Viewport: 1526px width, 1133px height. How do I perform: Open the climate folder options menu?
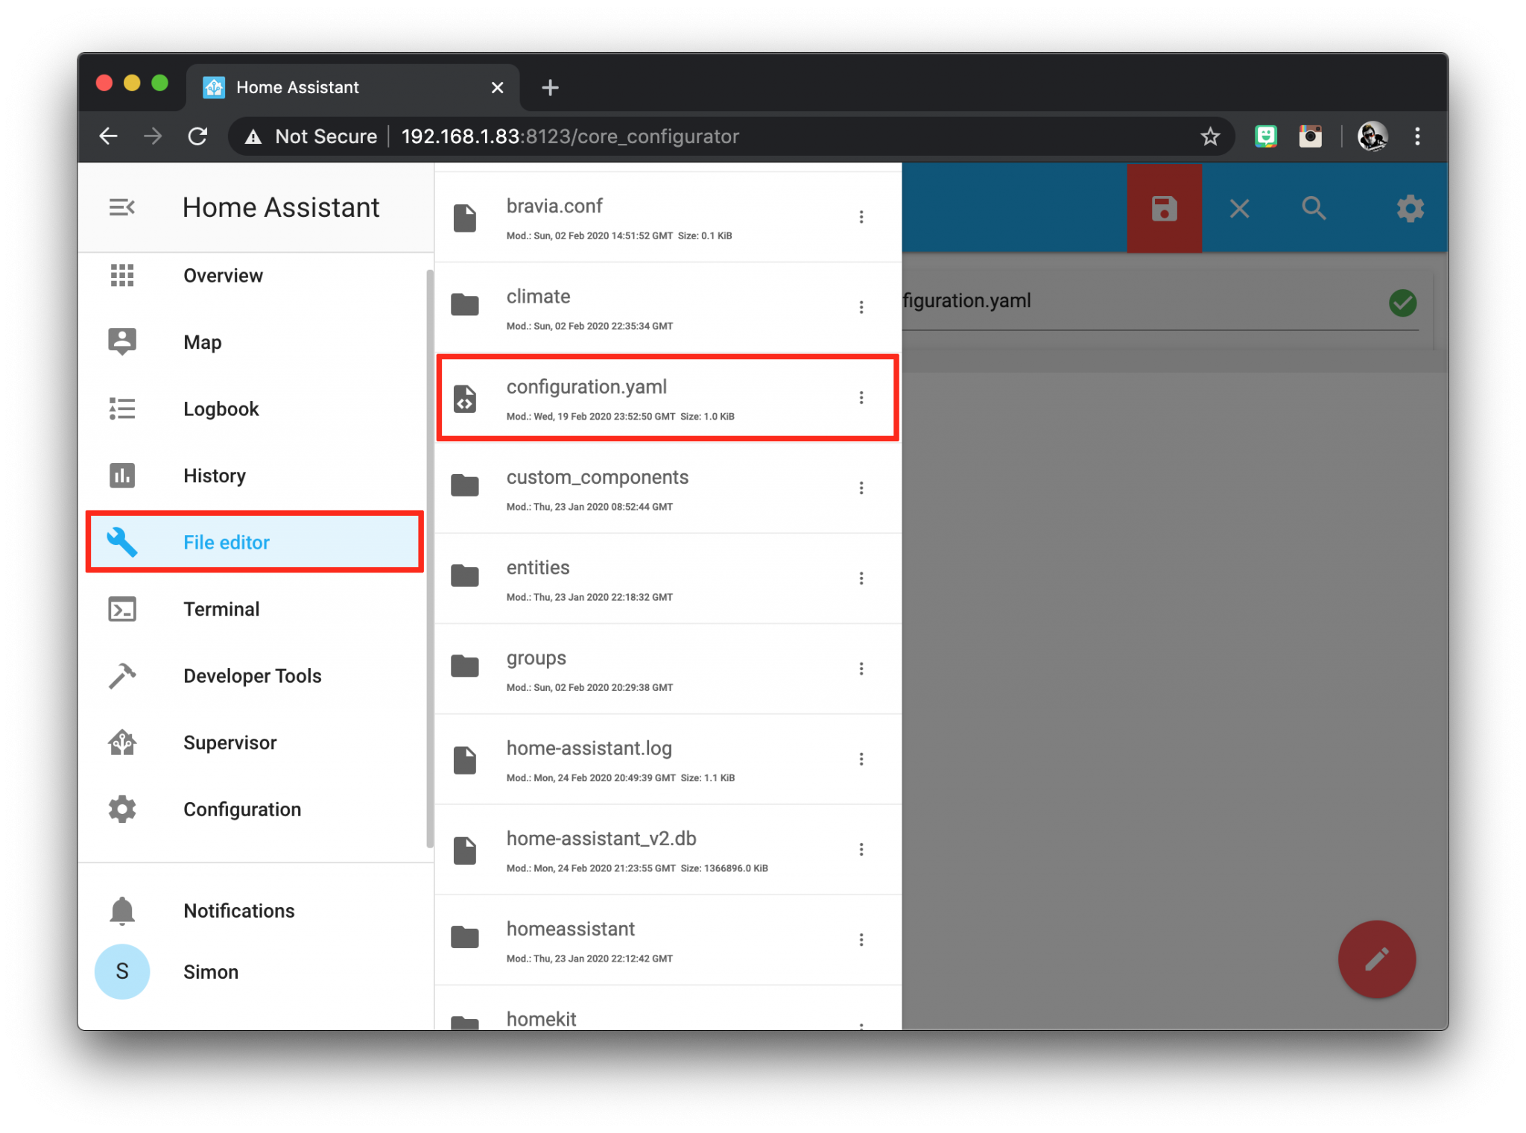[x=861, y=307]
